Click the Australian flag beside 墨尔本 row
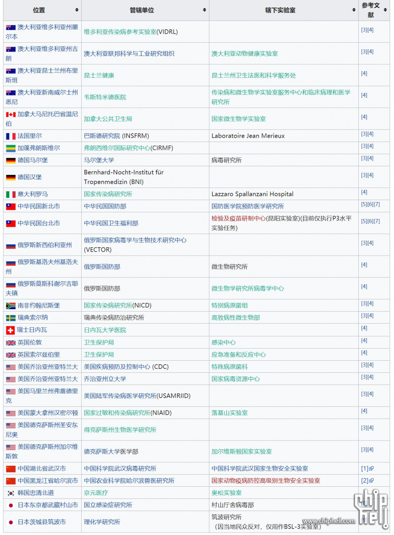Viewport: 394px width, 535px height. pos(11,27)
